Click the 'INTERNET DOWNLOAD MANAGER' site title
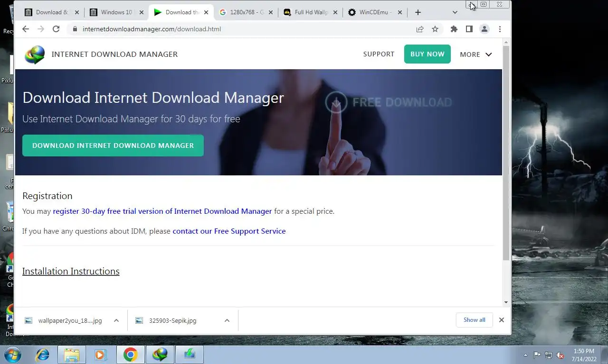 (114, 55)
